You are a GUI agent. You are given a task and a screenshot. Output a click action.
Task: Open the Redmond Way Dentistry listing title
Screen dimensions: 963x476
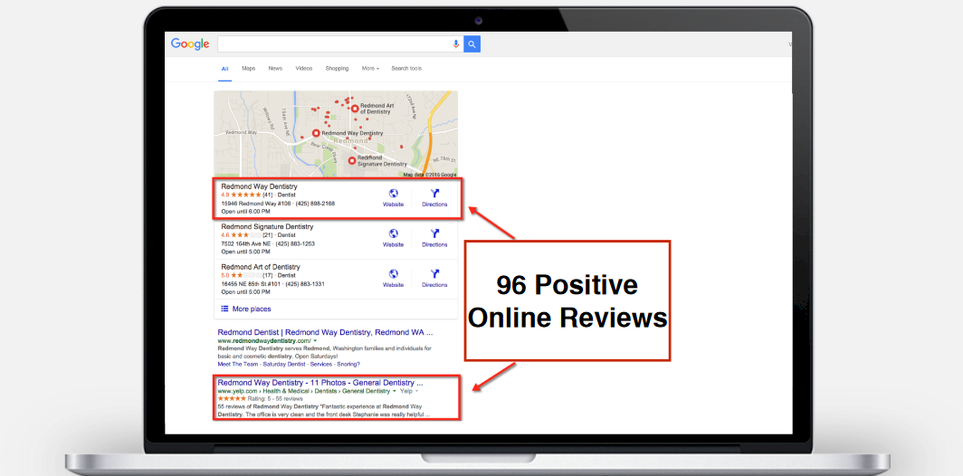[259, 186]
